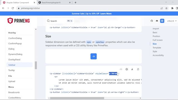Jump to Import section

pyautogui.click(x=156, y=29)
